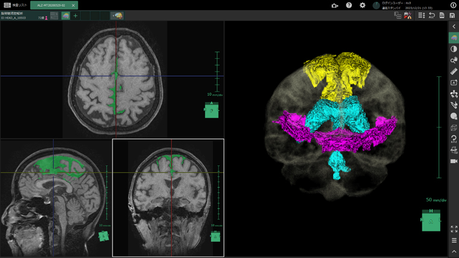
Task: Open the help question mark icon
Action: [349, 5]
